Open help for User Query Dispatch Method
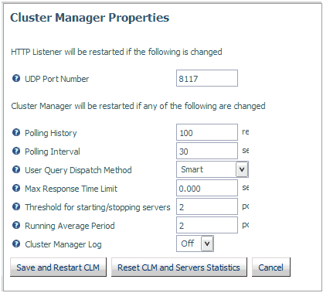This screenshot has width=323, height=293. pyautogui.click(x=16, y=169)
